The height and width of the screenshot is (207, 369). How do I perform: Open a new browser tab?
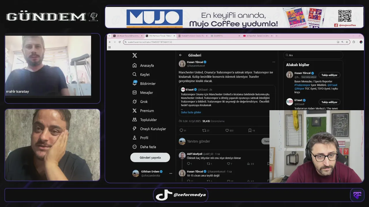pos(276,36)
